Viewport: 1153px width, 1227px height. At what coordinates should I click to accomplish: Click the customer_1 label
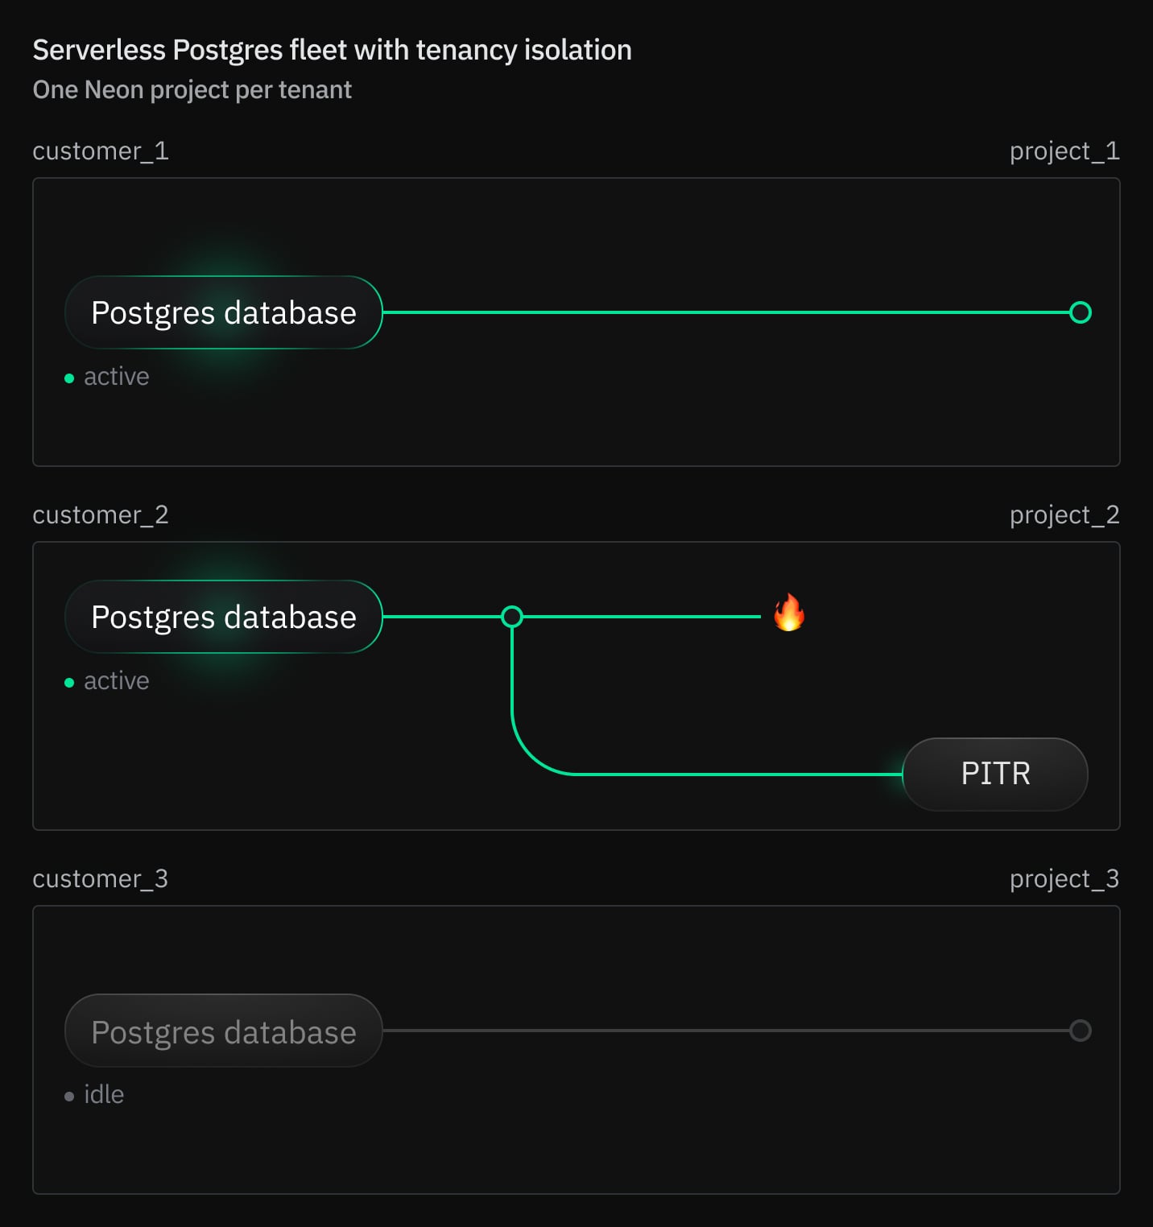(101, 151)
